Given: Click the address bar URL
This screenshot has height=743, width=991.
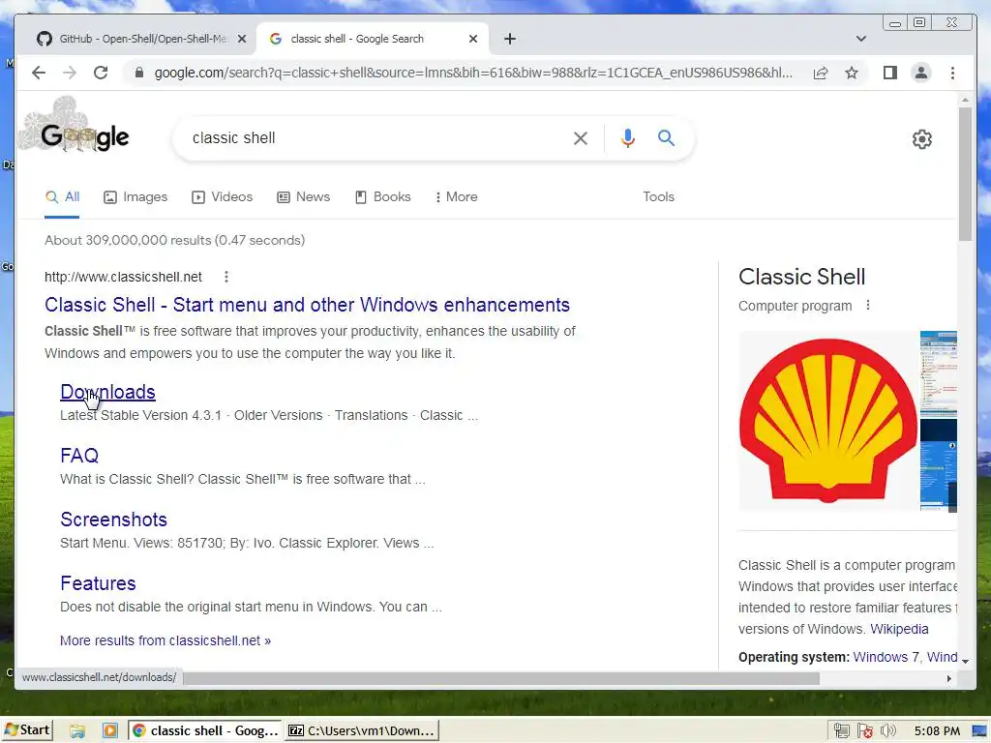Looking at the screenshot, I should (x=472, y=73).
